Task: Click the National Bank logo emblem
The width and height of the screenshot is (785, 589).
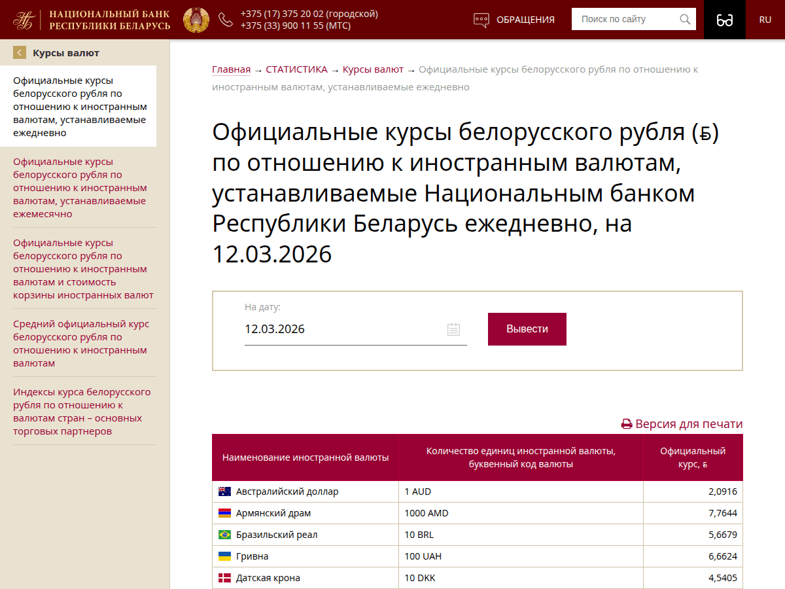Action: [x=26, y=20]
